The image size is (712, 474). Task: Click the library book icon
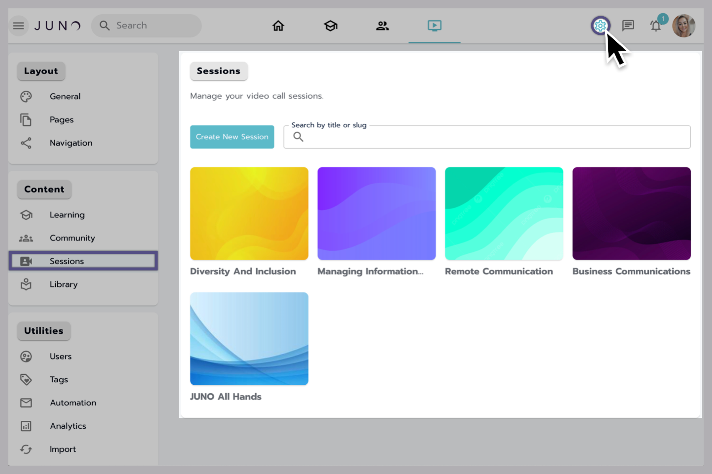pos(26,284)
